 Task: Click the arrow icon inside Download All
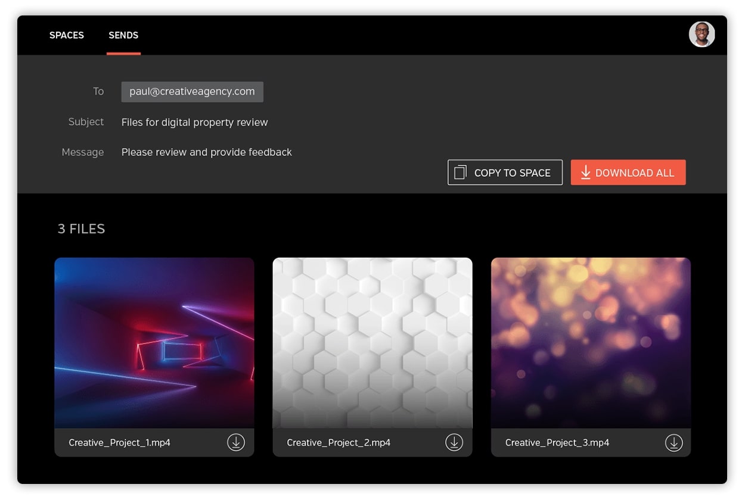pos(585,173)
